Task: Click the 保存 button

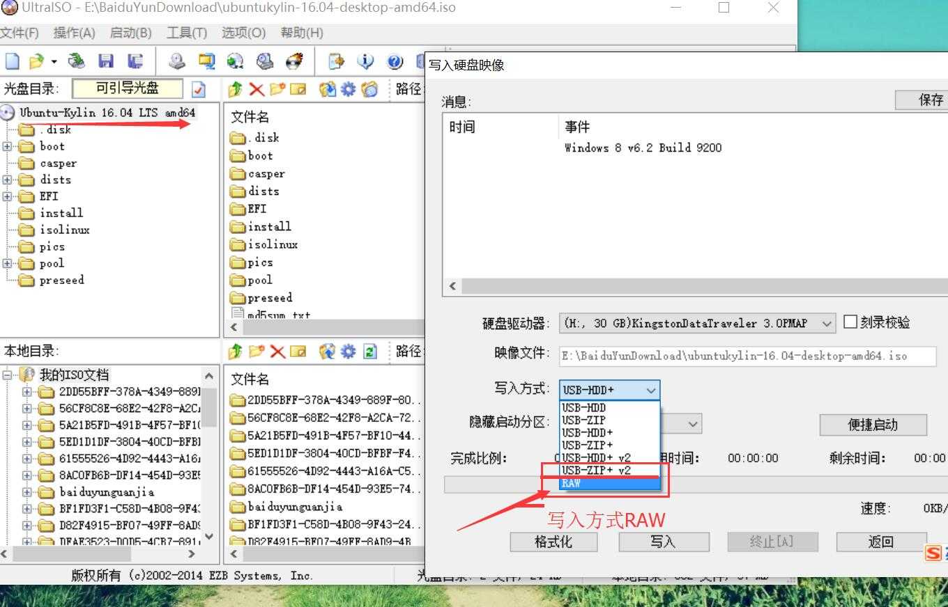Action: coord(922,100)
